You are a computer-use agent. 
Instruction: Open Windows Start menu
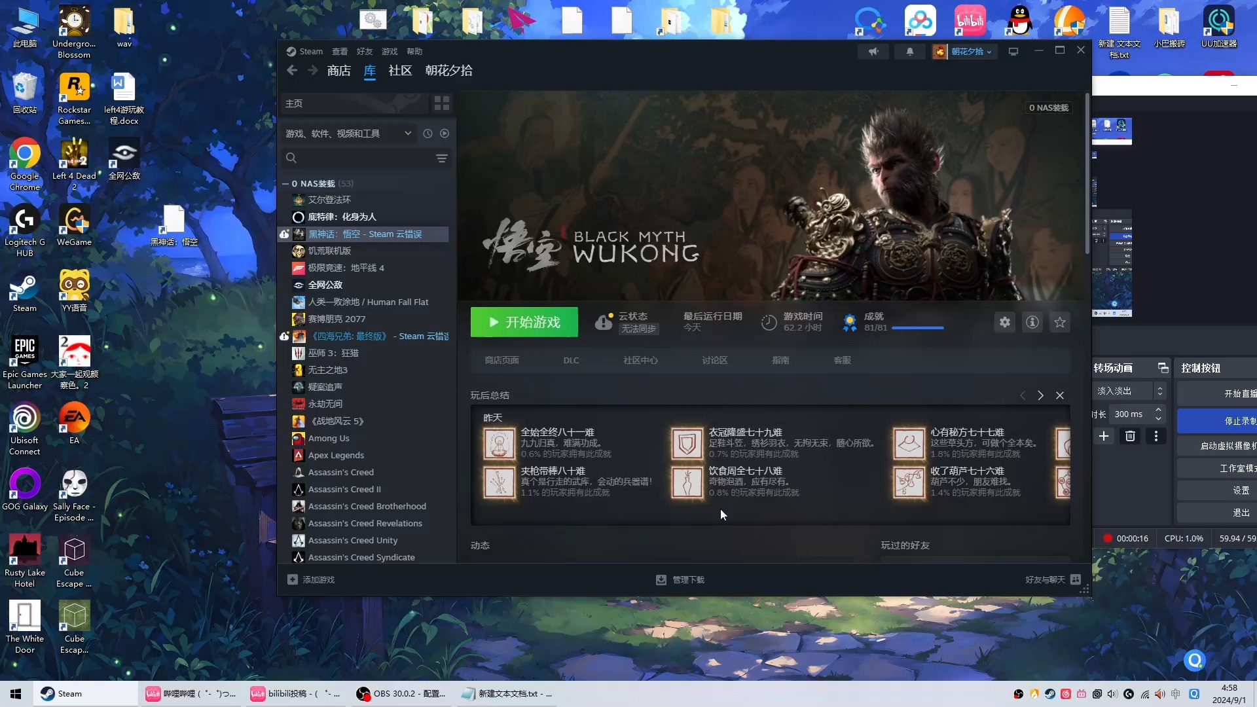(16, 694)
